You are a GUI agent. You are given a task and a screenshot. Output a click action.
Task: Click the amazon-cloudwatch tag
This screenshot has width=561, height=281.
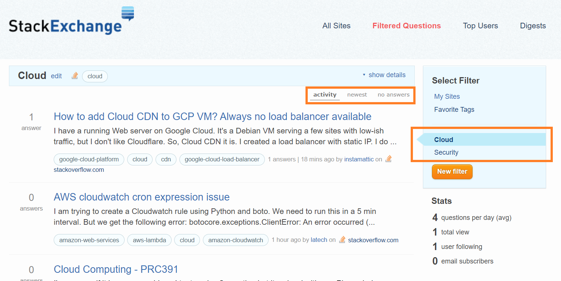click(236, 240)
